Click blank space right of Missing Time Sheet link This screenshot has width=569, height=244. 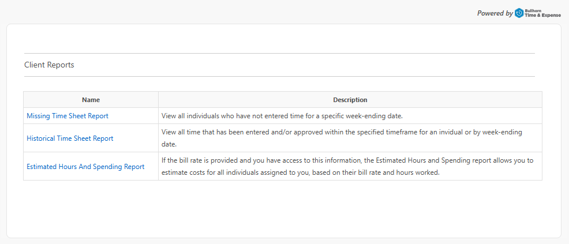[x=133, y=116]
